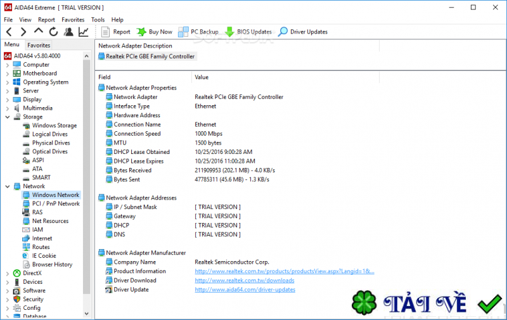Select the ASPI tree item
The image size is (507, 320).
click(34, 160)
